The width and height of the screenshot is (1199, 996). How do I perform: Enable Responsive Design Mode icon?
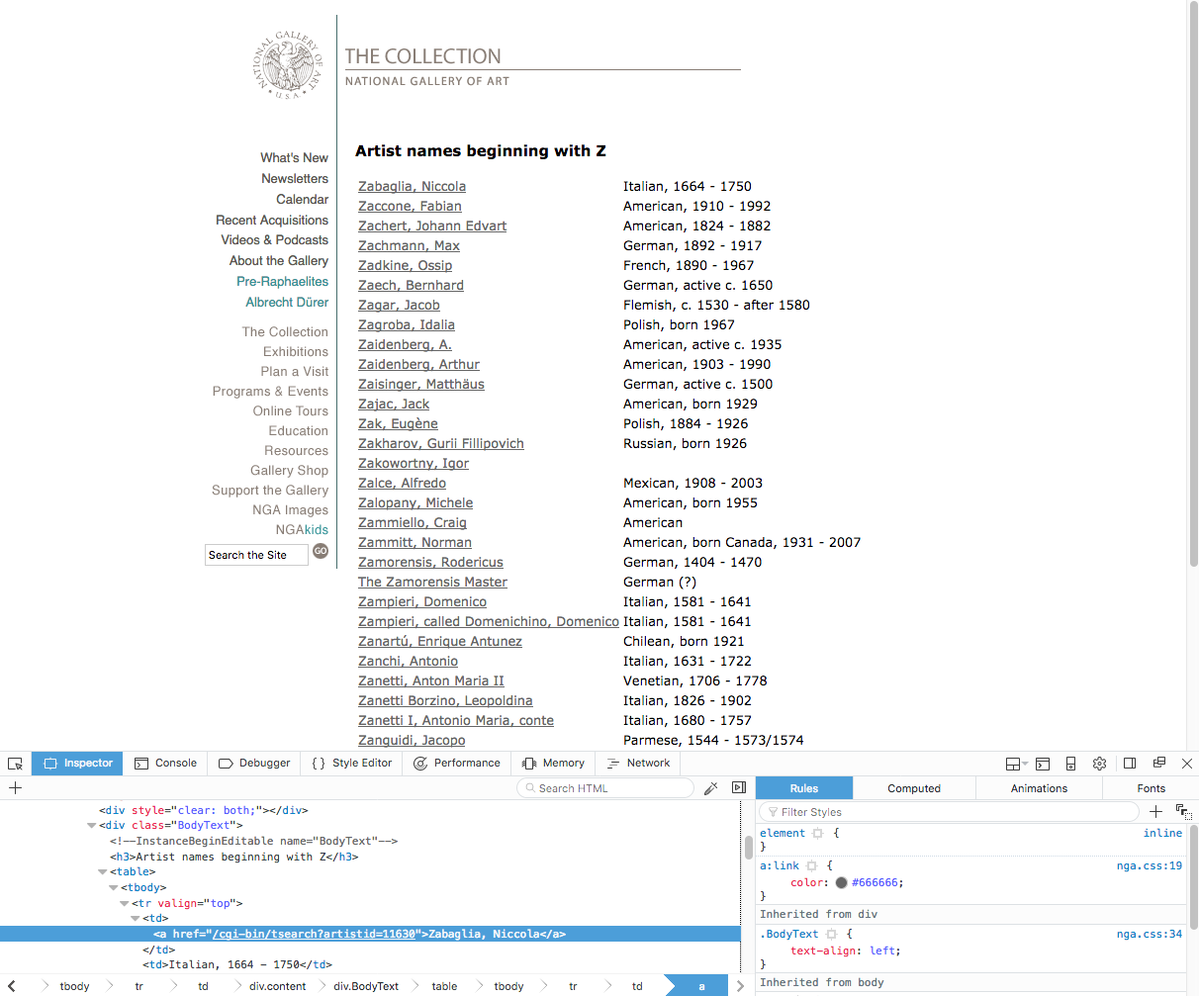pyautogui.click(x=1070, y=764)
